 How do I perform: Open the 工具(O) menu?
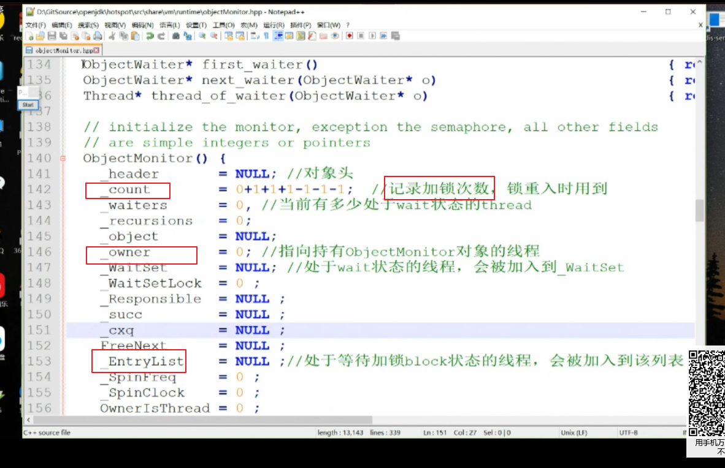coord(224,25)
